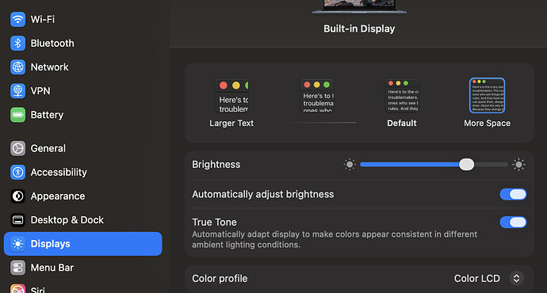This screenshot has width=547, height=293.
Task: Click the Network globe icon
Action: pyautogui.click(x=17, y=67)
